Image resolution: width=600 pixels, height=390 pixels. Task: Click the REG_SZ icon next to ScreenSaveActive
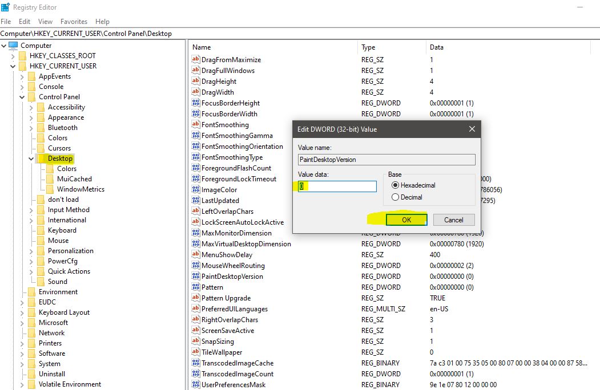click(197, 330)
